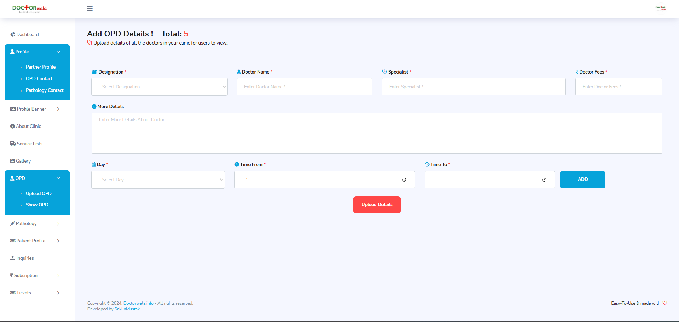Expand the Patient Profile chevron
Screen dimensions: 679x322
coord(58,241)
